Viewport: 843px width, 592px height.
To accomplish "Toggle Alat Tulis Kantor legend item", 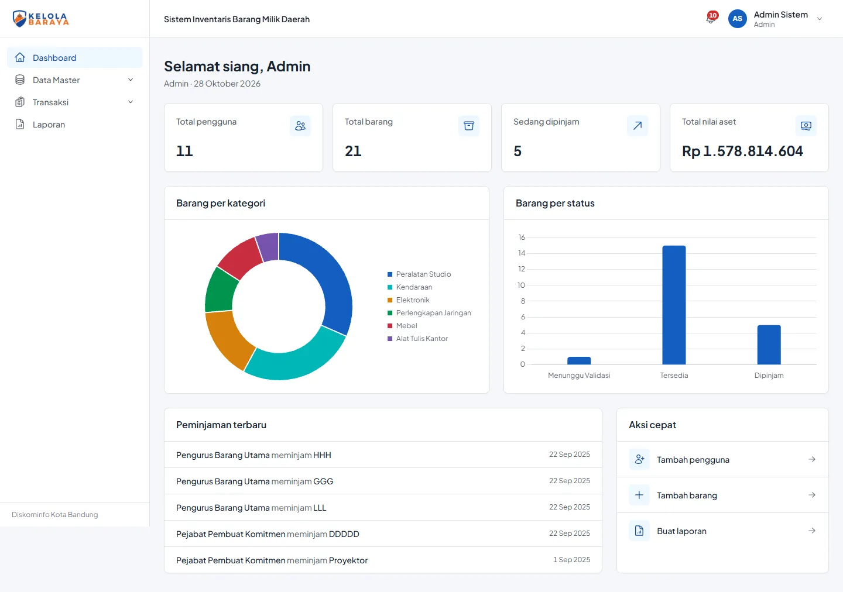I will pyautogui.click(x=417, y=339).
